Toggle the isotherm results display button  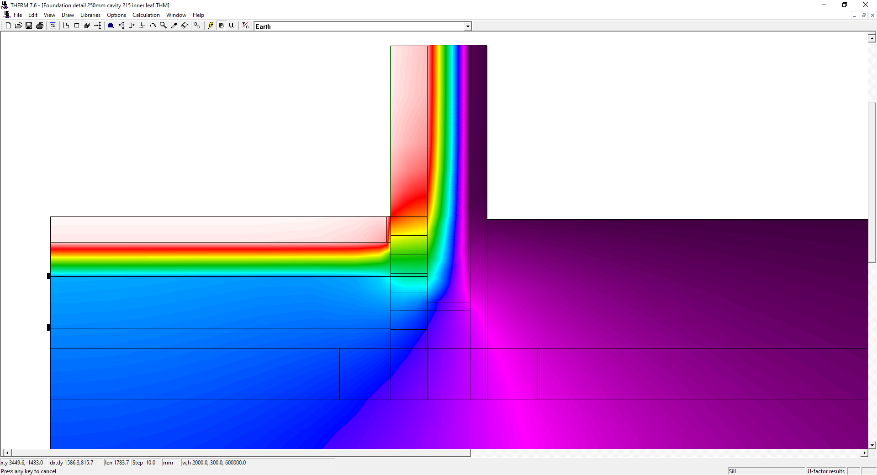pos(222,26)
